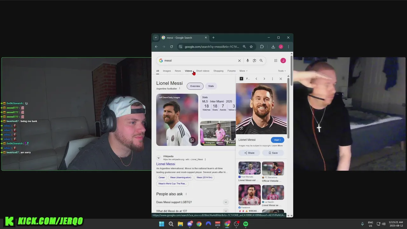
Task: Open the site information icon in address bar
Action: 180,47
